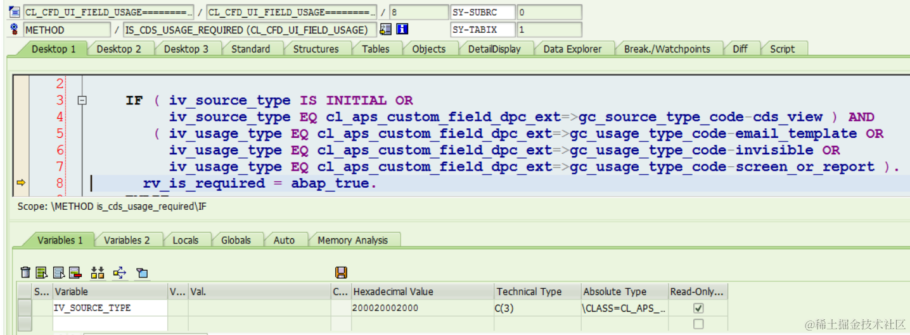The image size is (910, 335).
Task: Collapse the IF block at line 3
Action: [x=82, y=100]
